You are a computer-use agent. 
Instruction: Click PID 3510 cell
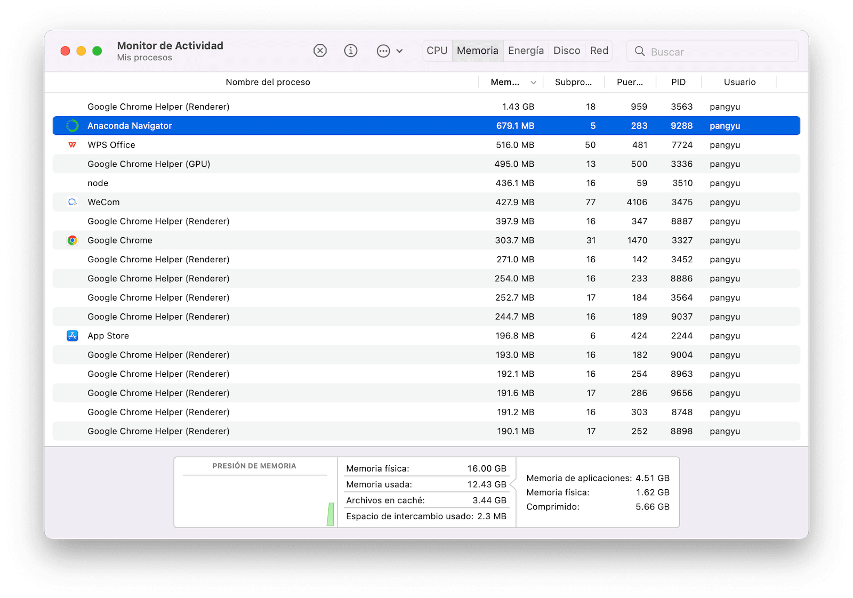(682, 183)
